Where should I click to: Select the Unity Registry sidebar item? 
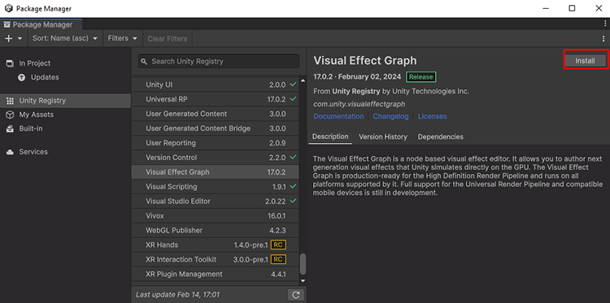point(65,101)
